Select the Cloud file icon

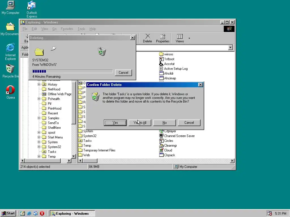tap(161, 150)
